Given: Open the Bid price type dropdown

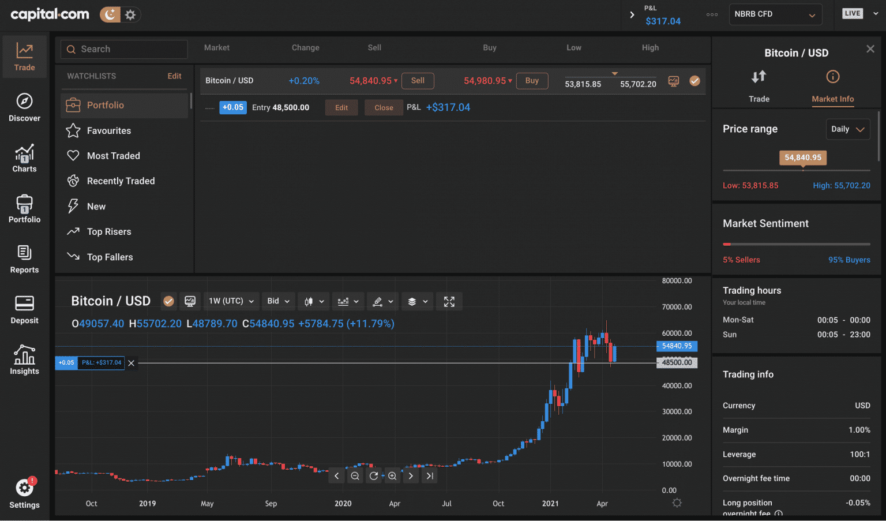Looking at the screenshot, I should tap(279, 301).
